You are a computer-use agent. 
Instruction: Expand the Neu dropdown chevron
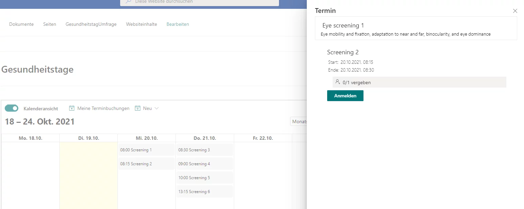point(156,108)
